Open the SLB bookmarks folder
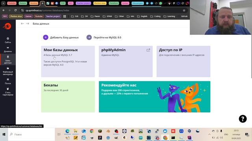 click(75, 16)
